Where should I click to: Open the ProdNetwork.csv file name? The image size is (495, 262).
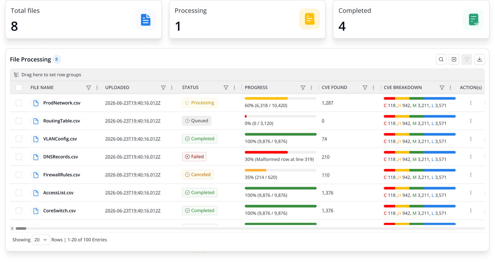pyautogui.click(x=62, y=103)
